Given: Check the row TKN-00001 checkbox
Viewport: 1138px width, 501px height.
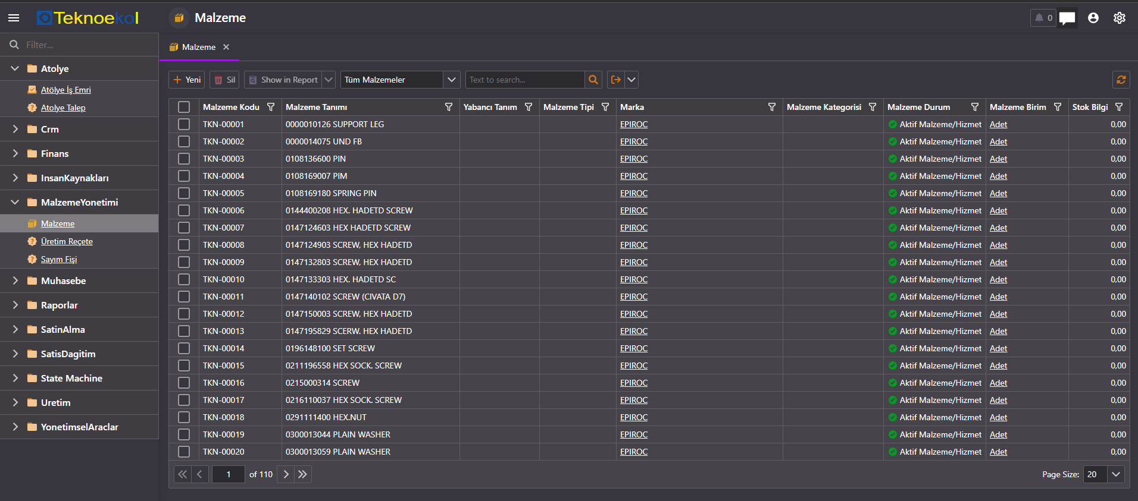Looking at the screenshot, I should tap(184, 124).
